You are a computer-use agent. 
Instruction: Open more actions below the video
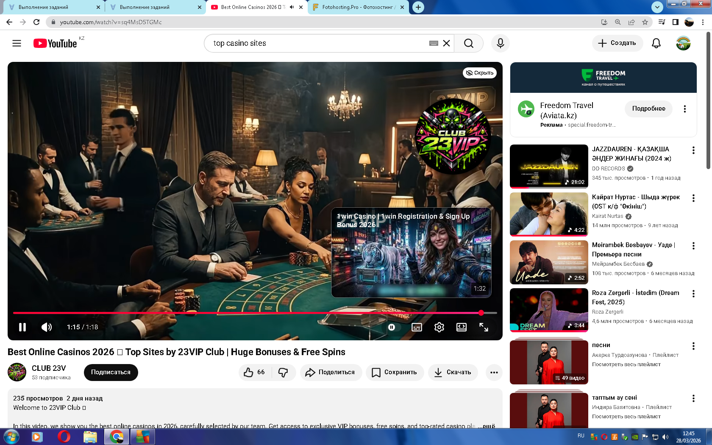494,372
